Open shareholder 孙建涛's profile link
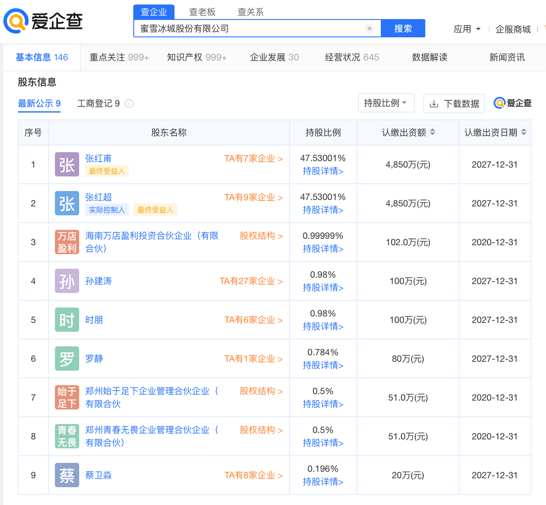Screen dimensions: 546x505 click(x=98, y=281)
